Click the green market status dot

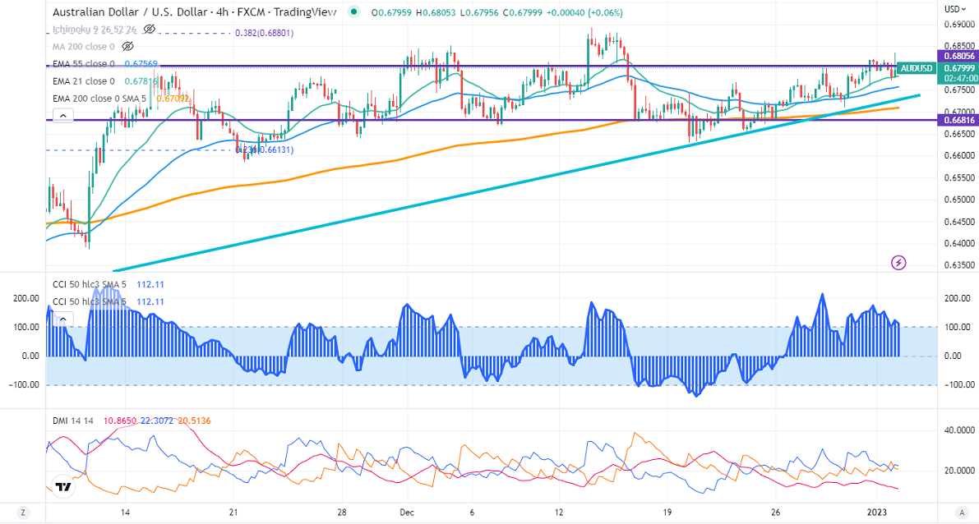coord(354,11)
